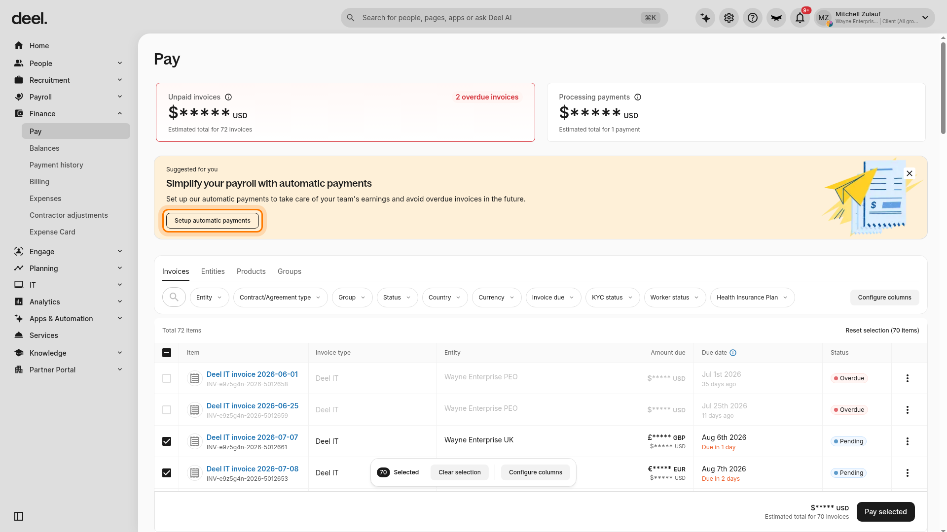Expand the People sidebar section
This screenshot has height=532, width=947.
(x=69, y=64)
